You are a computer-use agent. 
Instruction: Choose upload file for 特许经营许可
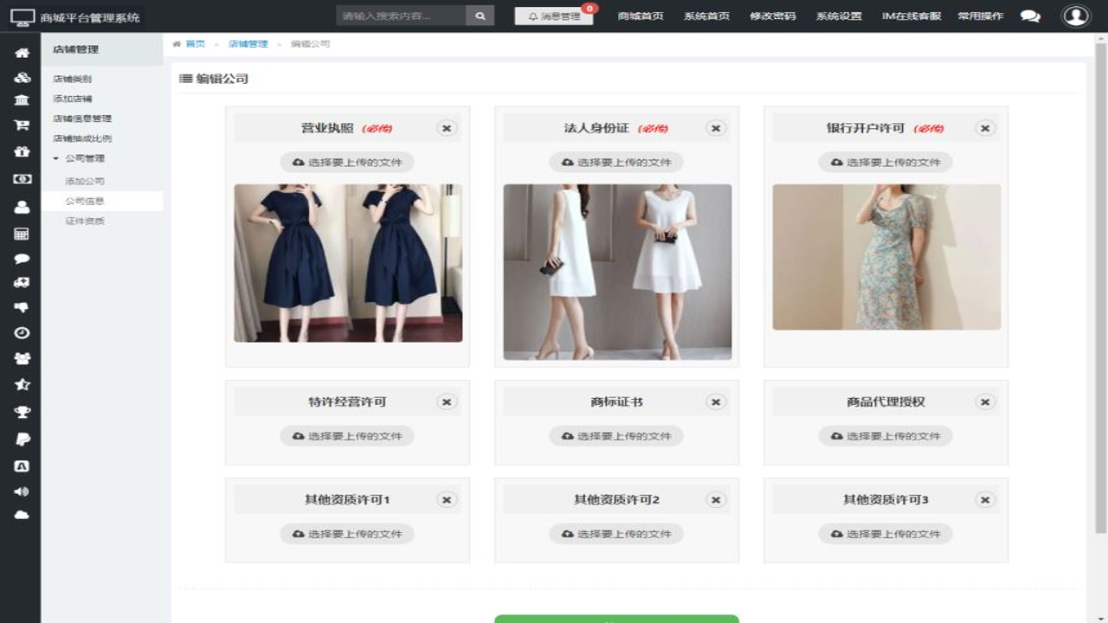pyautogui.click(x=347, y=436)
